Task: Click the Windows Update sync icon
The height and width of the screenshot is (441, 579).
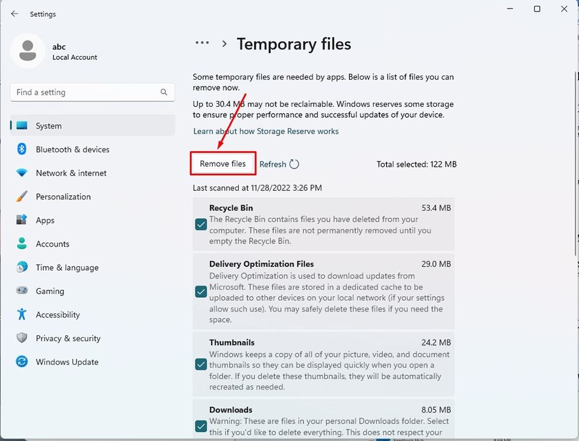Action: pos(22,361)
